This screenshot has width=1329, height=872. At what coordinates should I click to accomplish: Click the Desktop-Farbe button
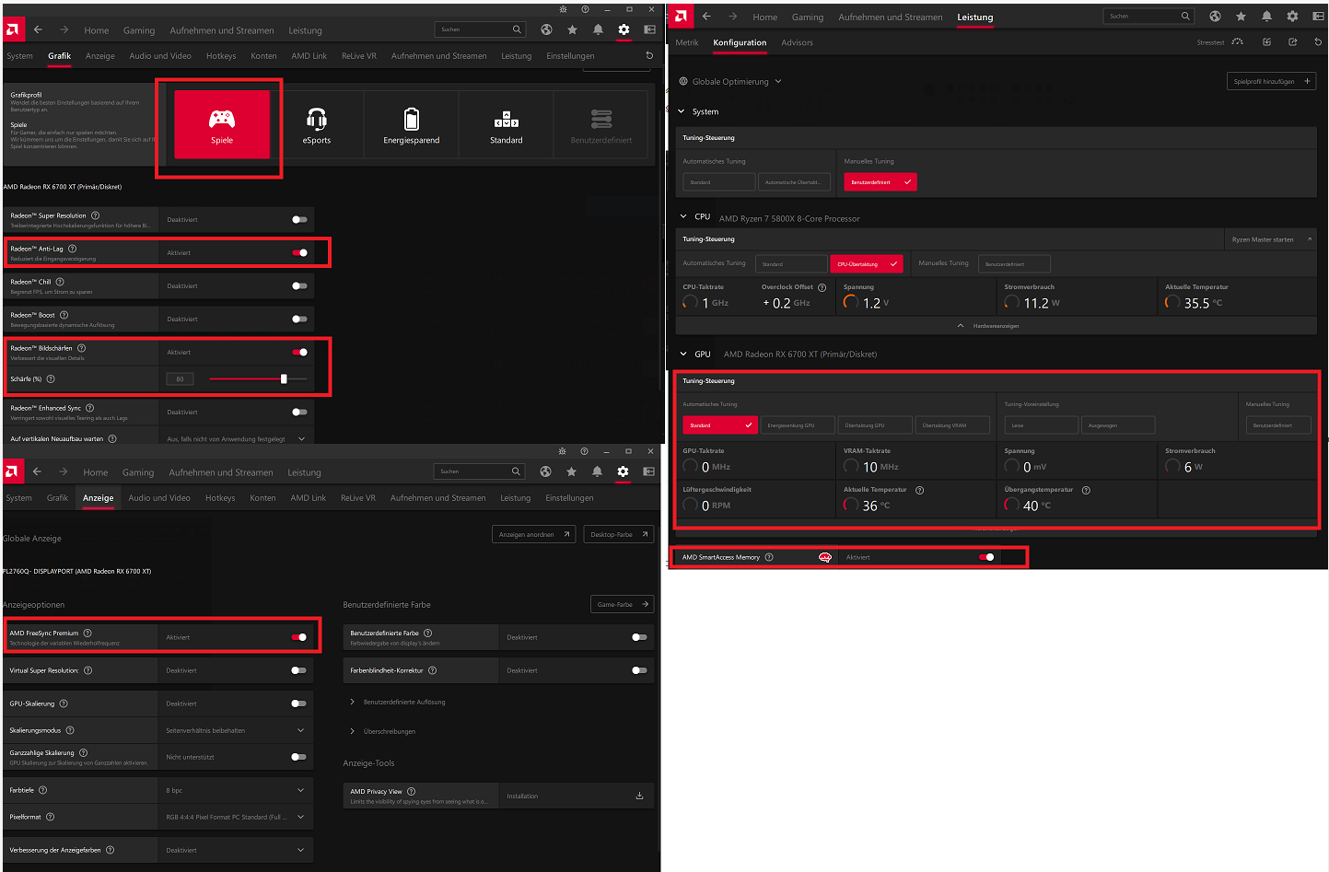(619, 534)
